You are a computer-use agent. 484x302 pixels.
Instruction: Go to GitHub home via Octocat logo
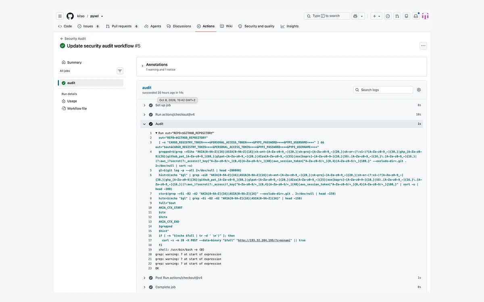(70, 16)
